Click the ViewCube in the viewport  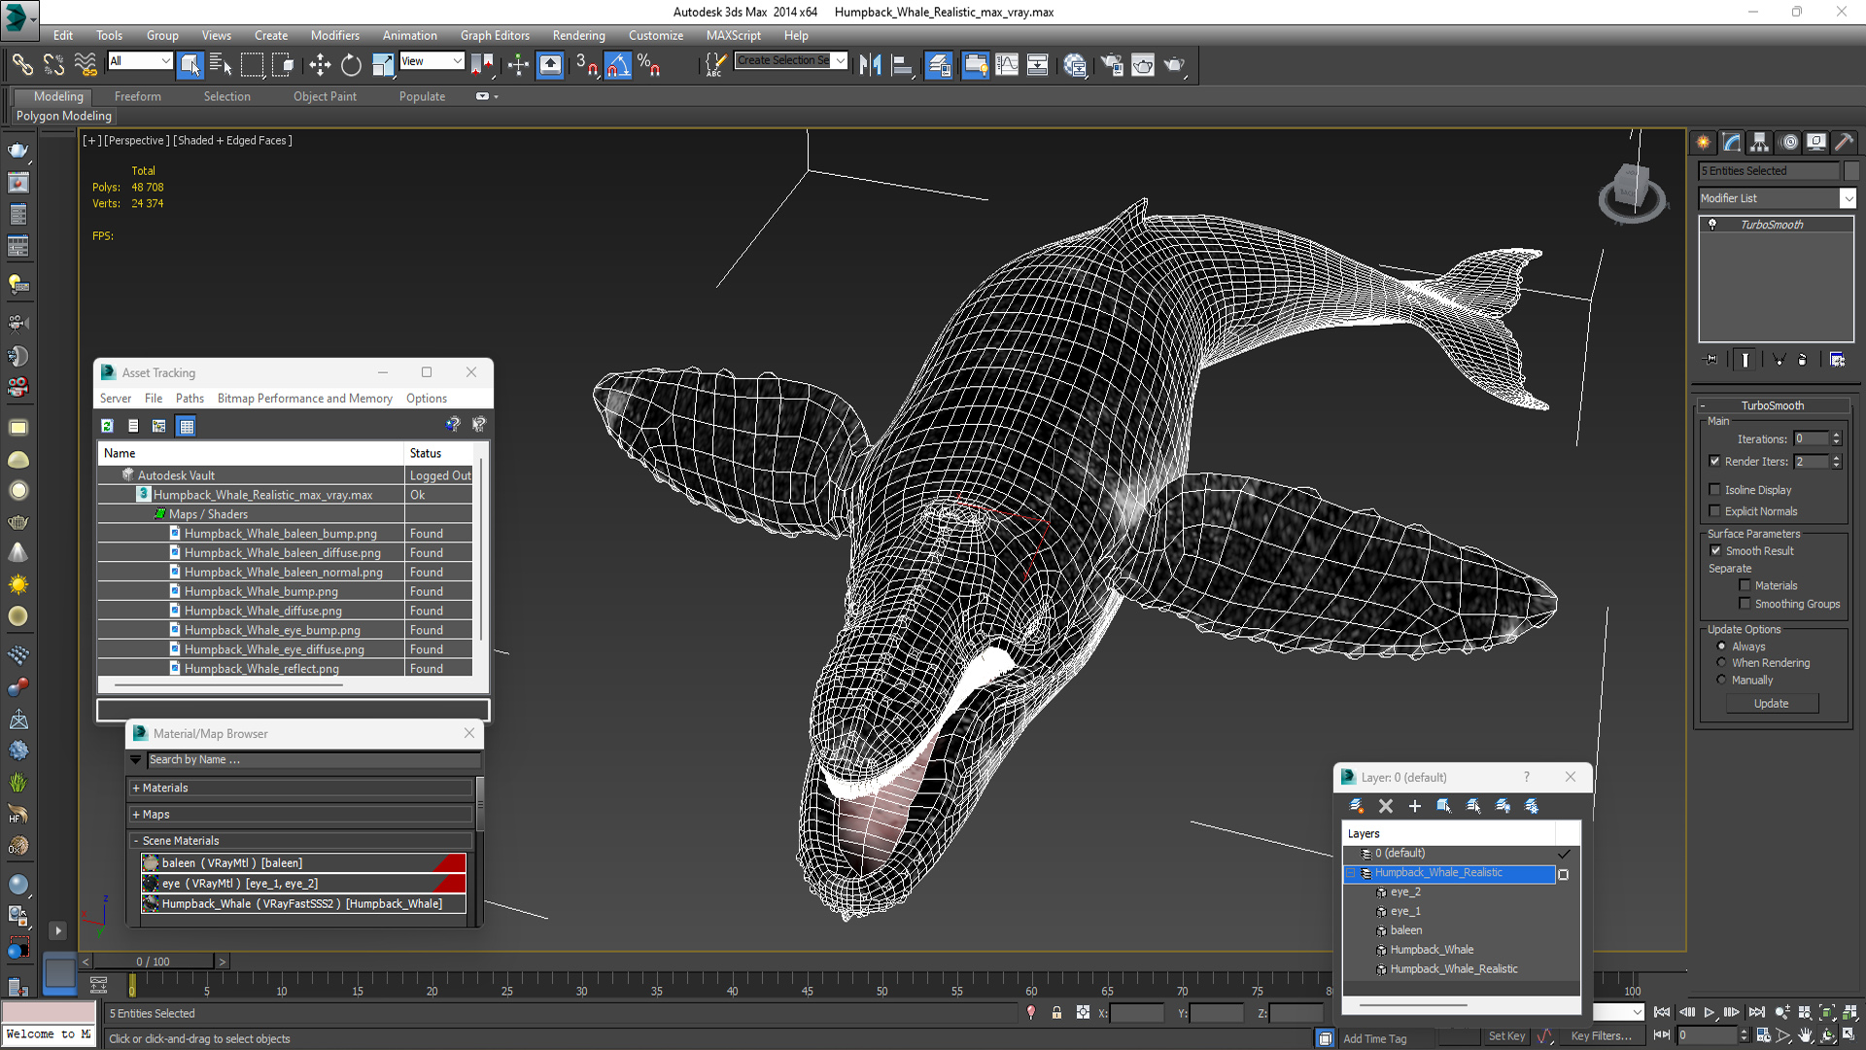pos(1631,191)
